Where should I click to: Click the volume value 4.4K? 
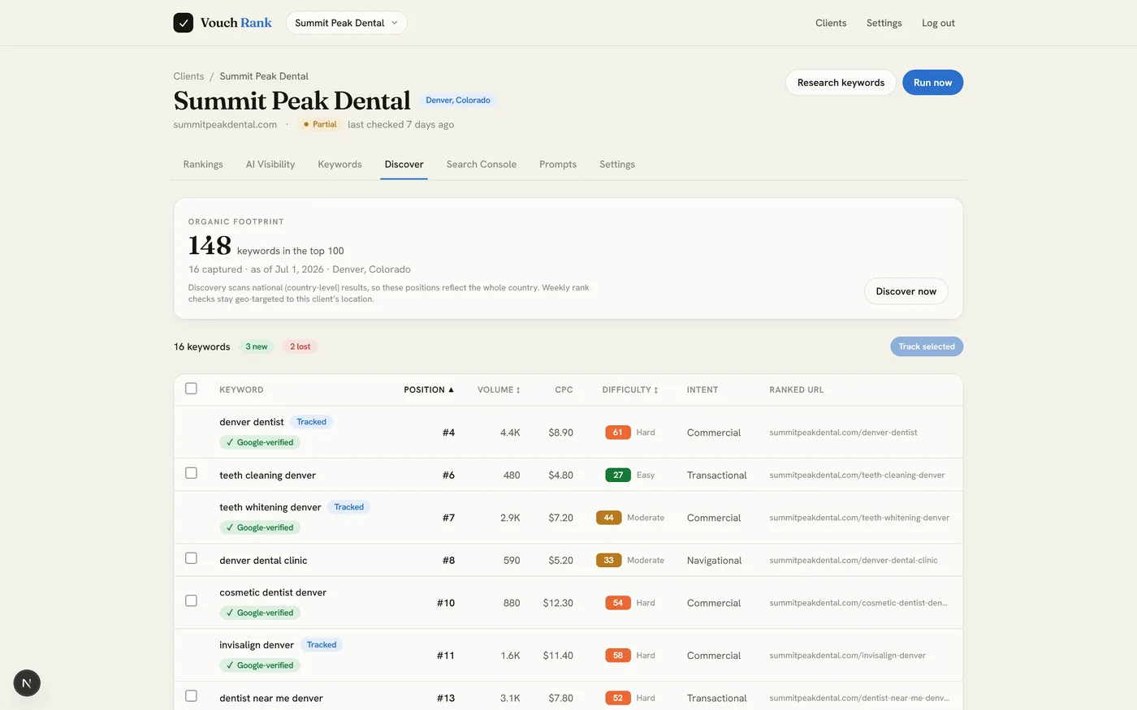510,432
